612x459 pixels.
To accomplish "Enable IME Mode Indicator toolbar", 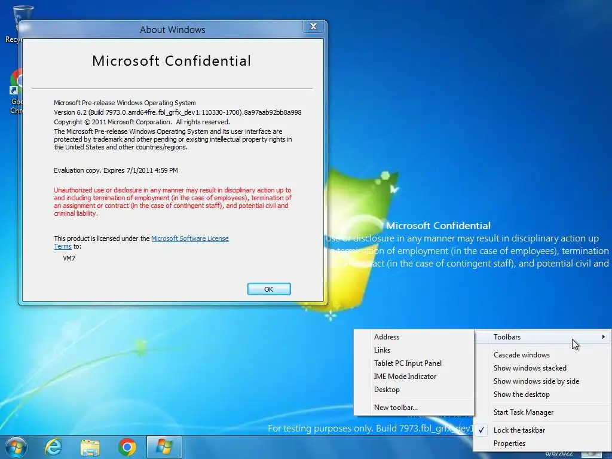I will pos(414,377).
